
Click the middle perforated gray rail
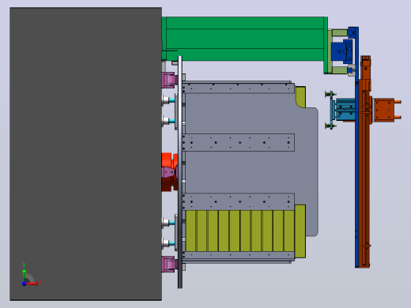coord(238,142)
